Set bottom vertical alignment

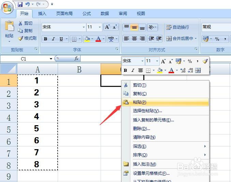tap(142, 27)
